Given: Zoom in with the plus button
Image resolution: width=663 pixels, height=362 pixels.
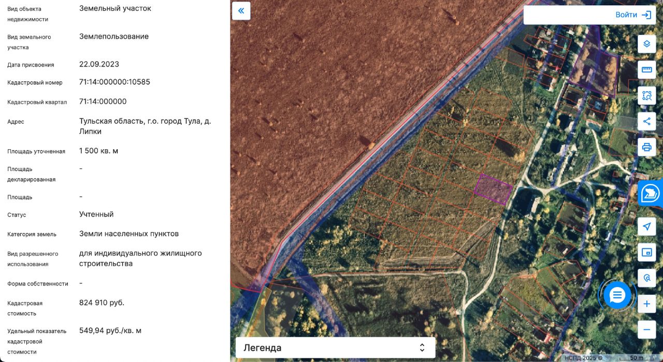Looking at the screenshot, I should [x=646, y=304].
